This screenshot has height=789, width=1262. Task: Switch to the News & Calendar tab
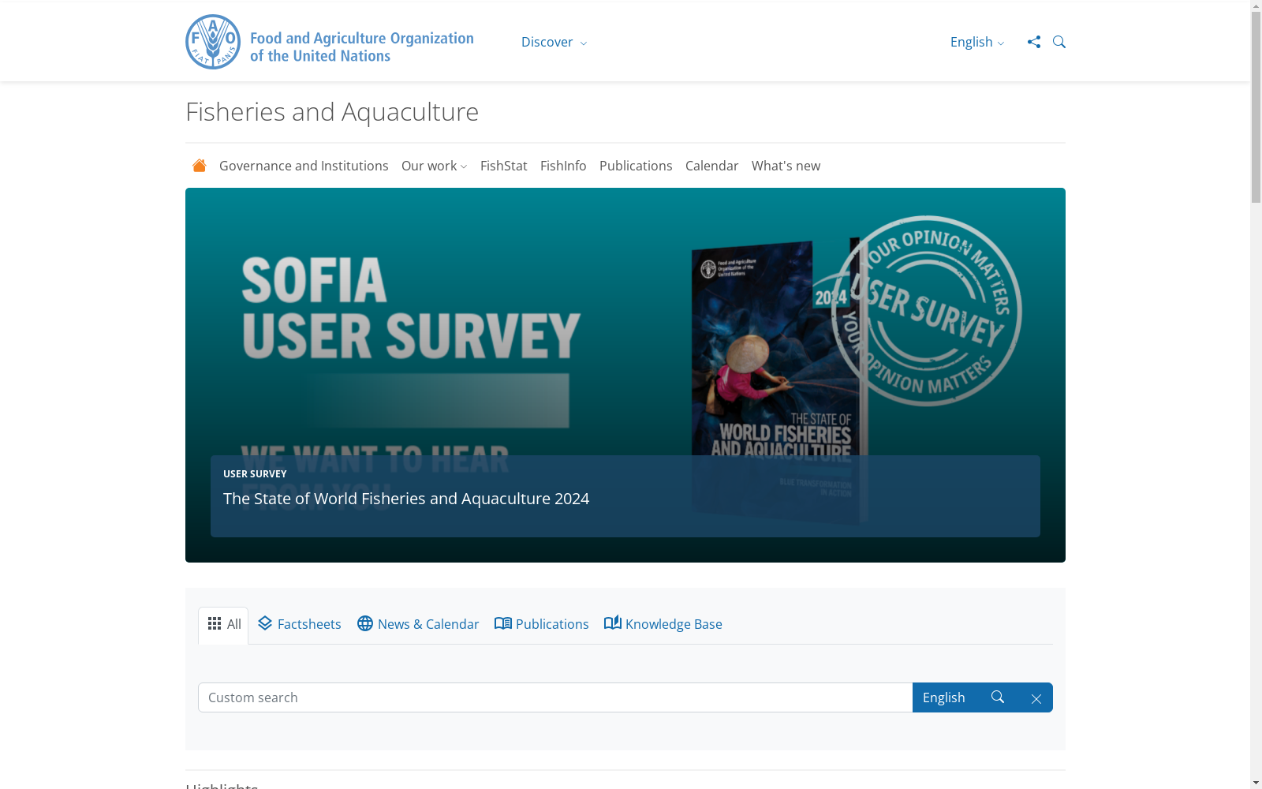(x=418, y=624)
